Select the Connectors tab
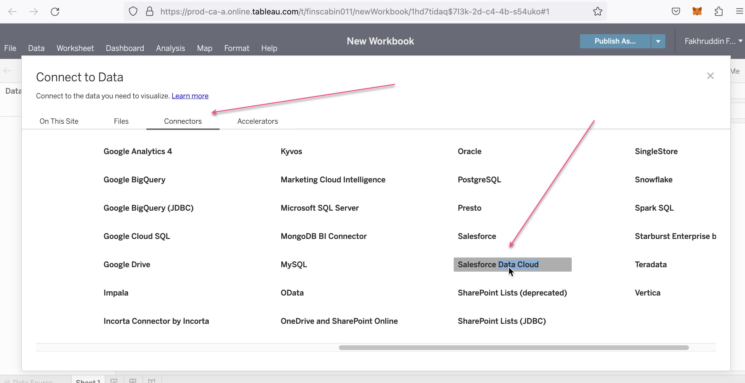This screenshot has width=745, height=383. coord(183,121)
